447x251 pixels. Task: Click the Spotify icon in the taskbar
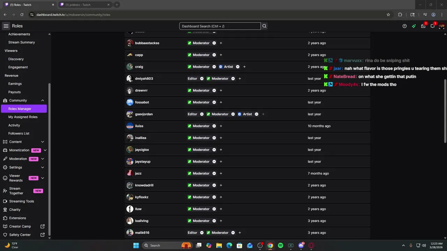coord(280,245)
